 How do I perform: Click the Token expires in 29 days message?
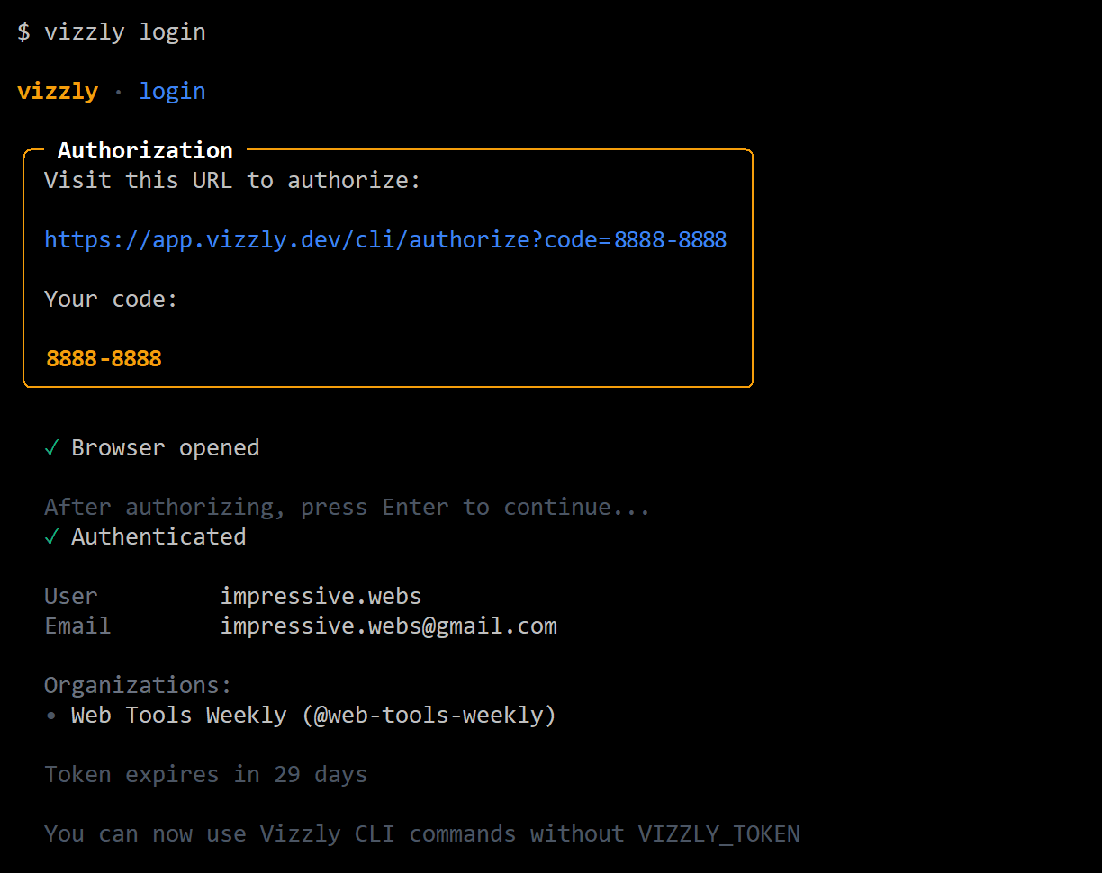point(204,774)
